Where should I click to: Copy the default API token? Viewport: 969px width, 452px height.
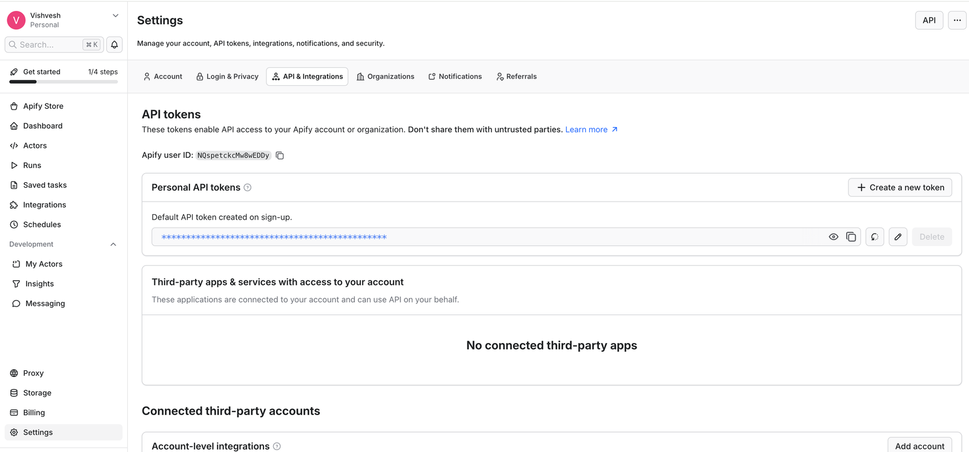851,237
